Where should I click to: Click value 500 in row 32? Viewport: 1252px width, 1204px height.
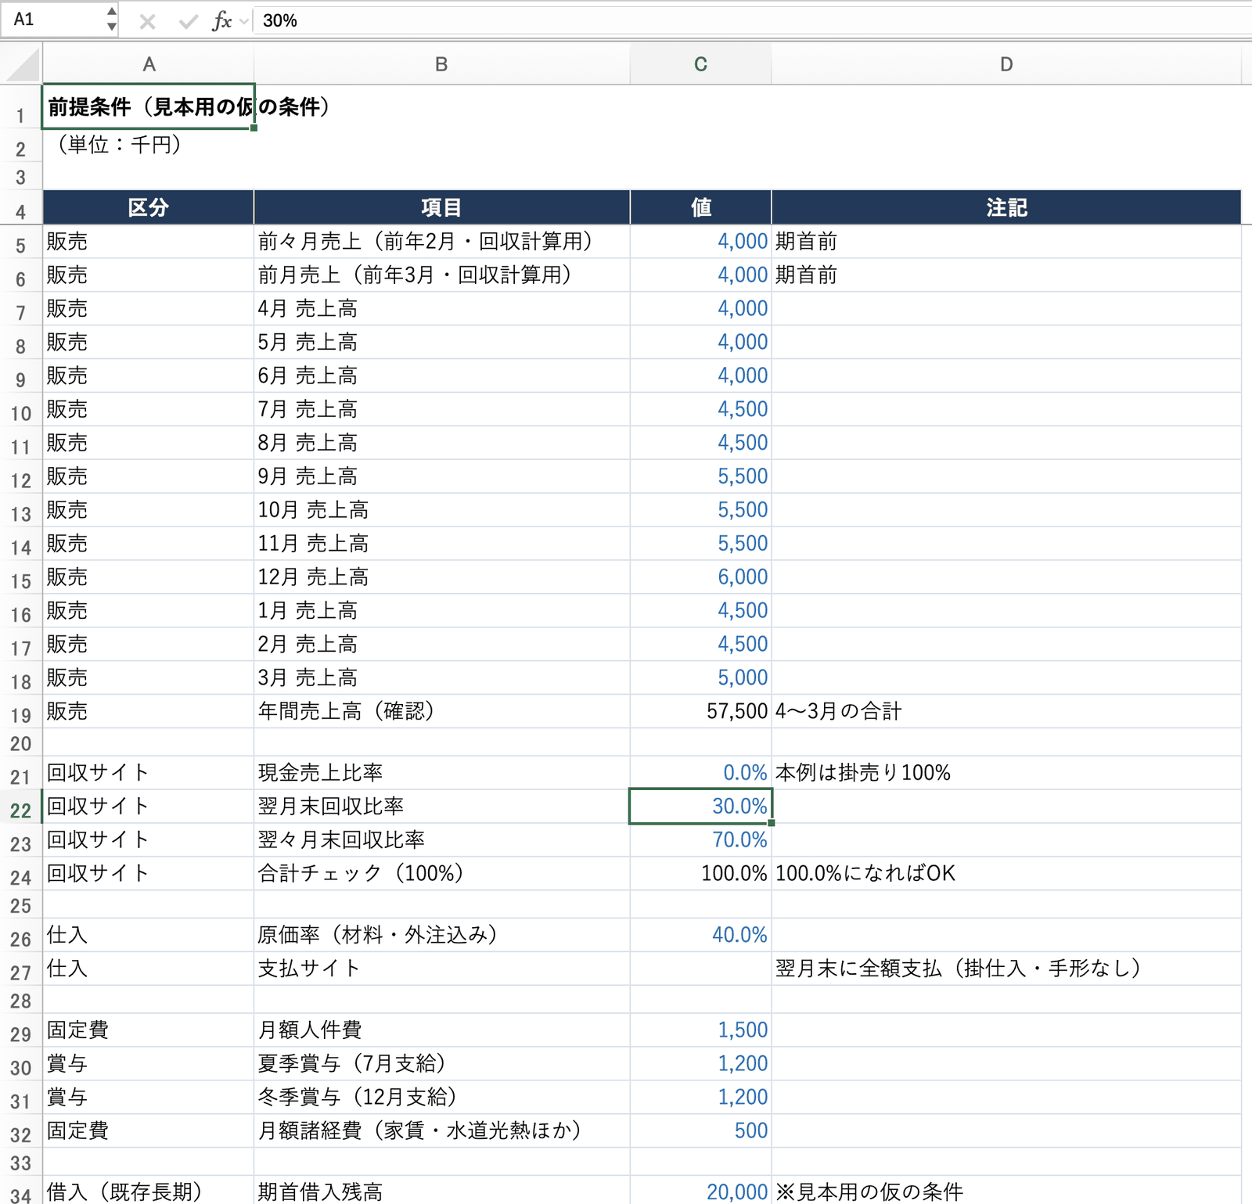pyautogui.click(x=700, y=1131)
